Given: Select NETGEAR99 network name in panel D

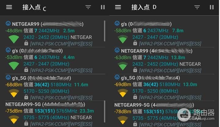Looking at the screenshot, I should (x=134, y=51).
